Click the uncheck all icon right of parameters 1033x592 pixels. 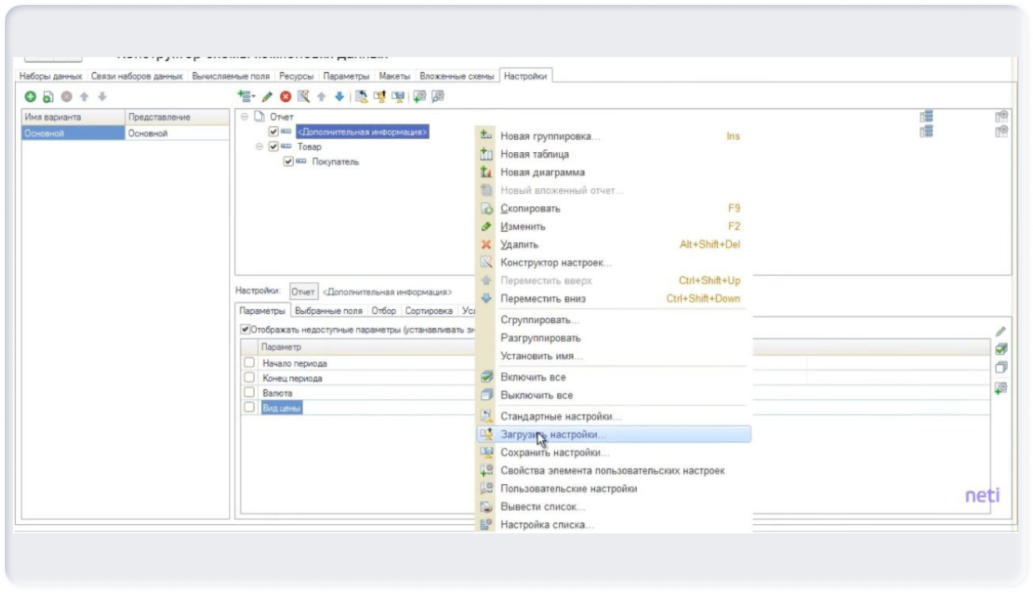click(x=1001, y=368)
